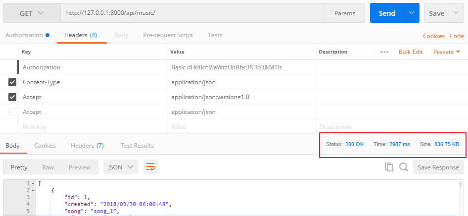Select the response Body tab
The image size is (468, 216).
(x=12, y=146)
